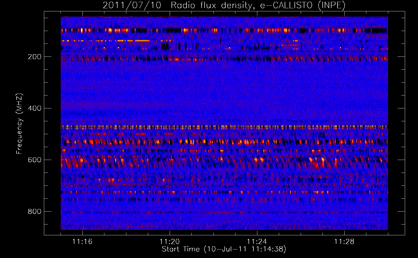Click the 200 frequency tick label
This screenshot has width=418, height=258.
click(x=35, y=57)
